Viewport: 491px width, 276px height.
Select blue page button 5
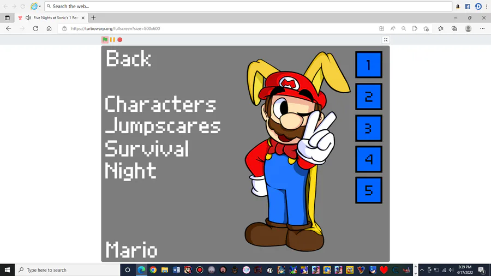point(369,190)
